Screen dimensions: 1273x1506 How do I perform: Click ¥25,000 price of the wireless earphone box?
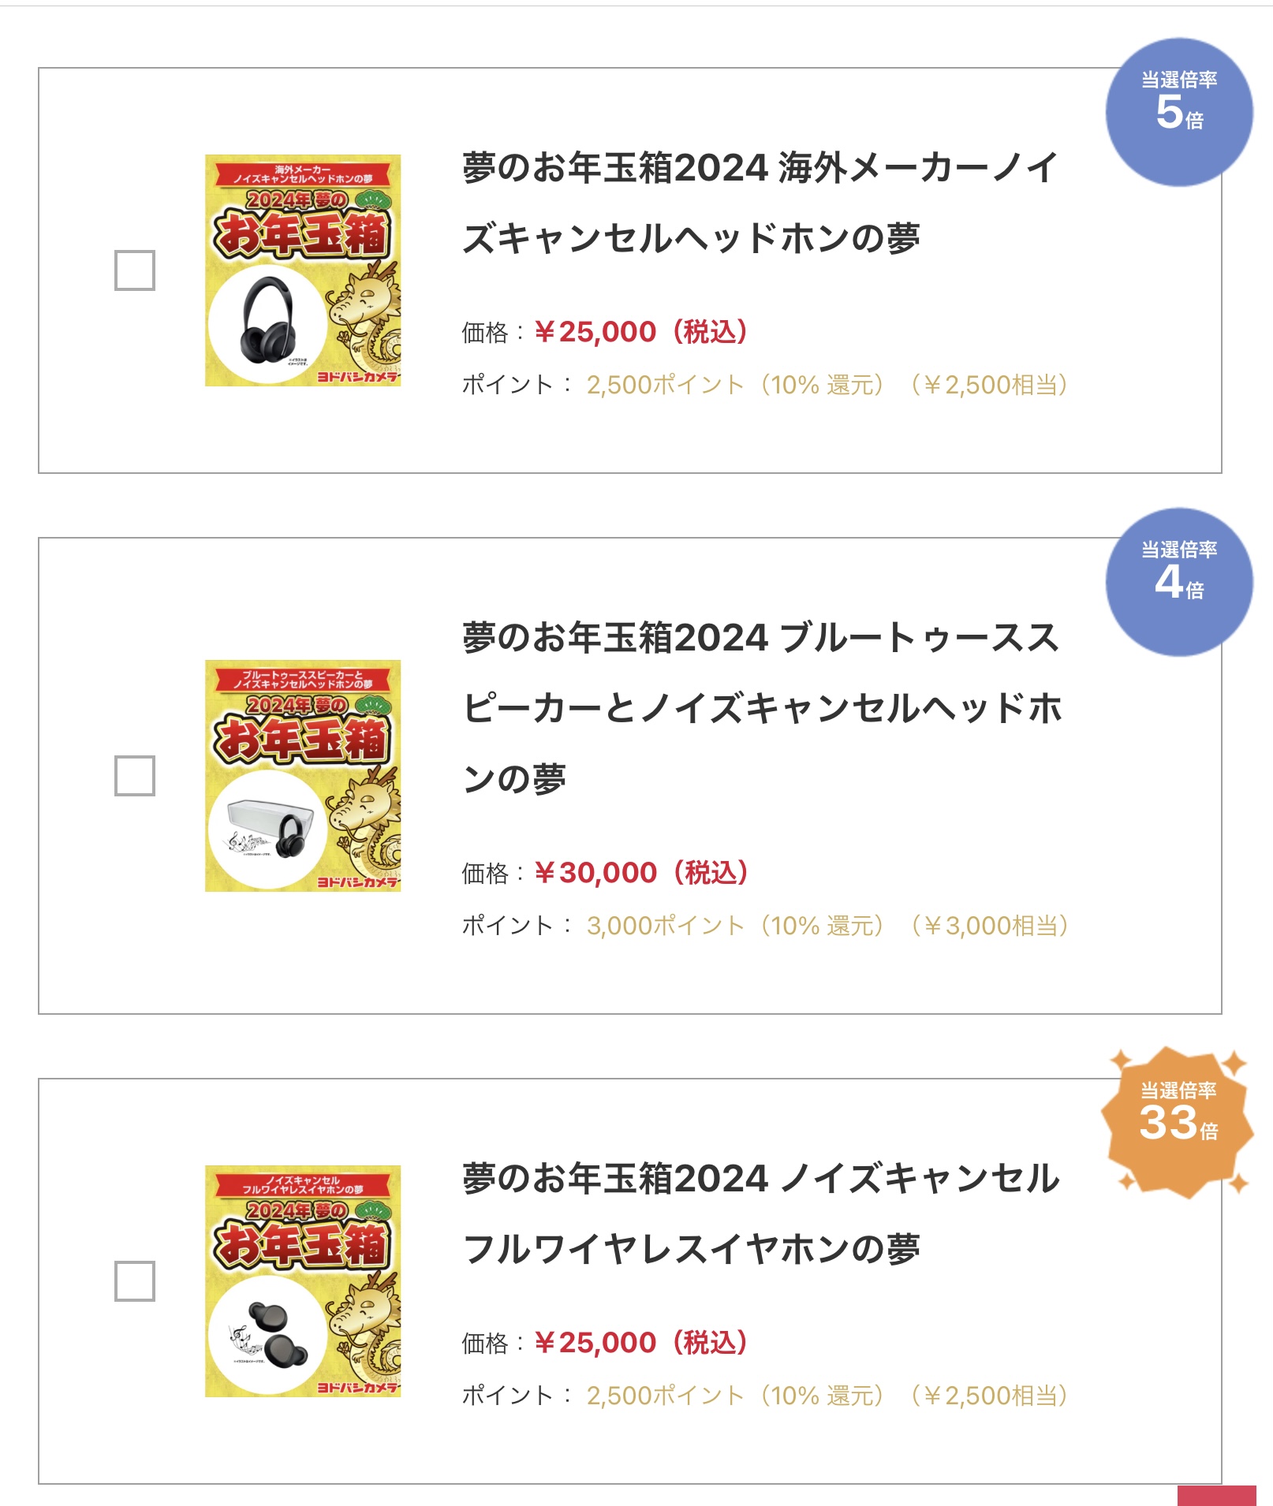coord(640,1343)
